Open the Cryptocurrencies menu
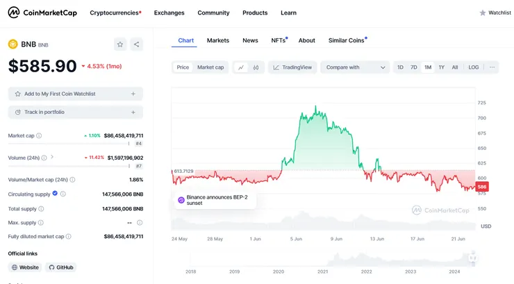514x284 pixels. (x=115, y=12)
